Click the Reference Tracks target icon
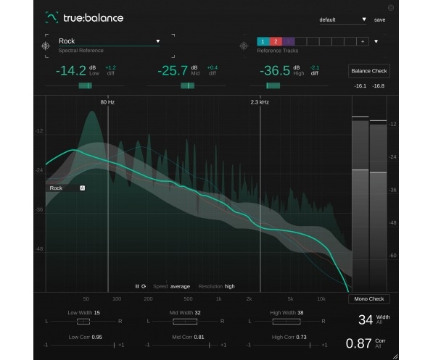Viewport: 433px width, 360px height. point(244,46)
